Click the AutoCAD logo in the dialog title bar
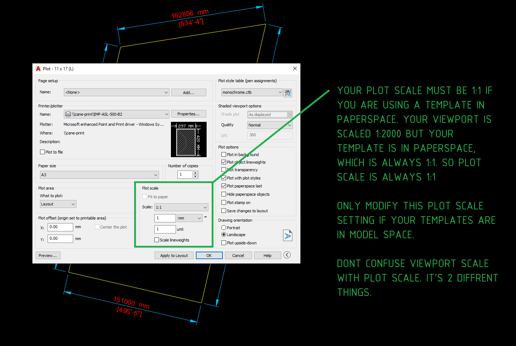516x346 pixels. (x=38, y=68)
